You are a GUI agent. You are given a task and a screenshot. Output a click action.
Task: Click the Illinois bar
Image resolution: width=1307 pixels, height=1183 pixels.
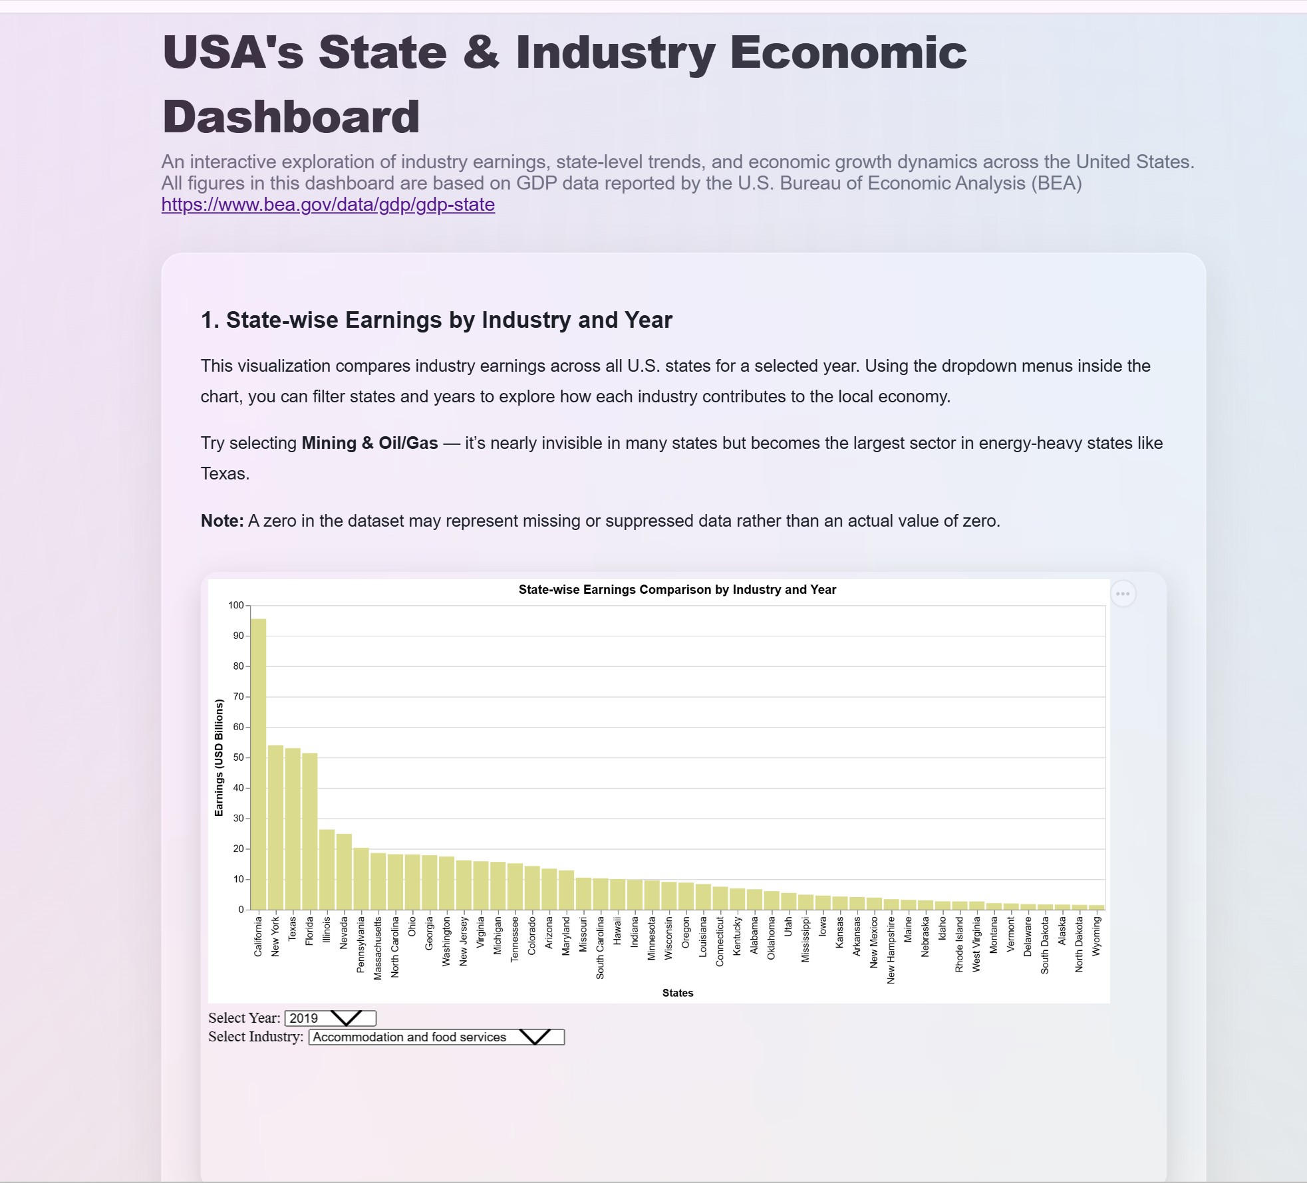click(x=327, y=869)
